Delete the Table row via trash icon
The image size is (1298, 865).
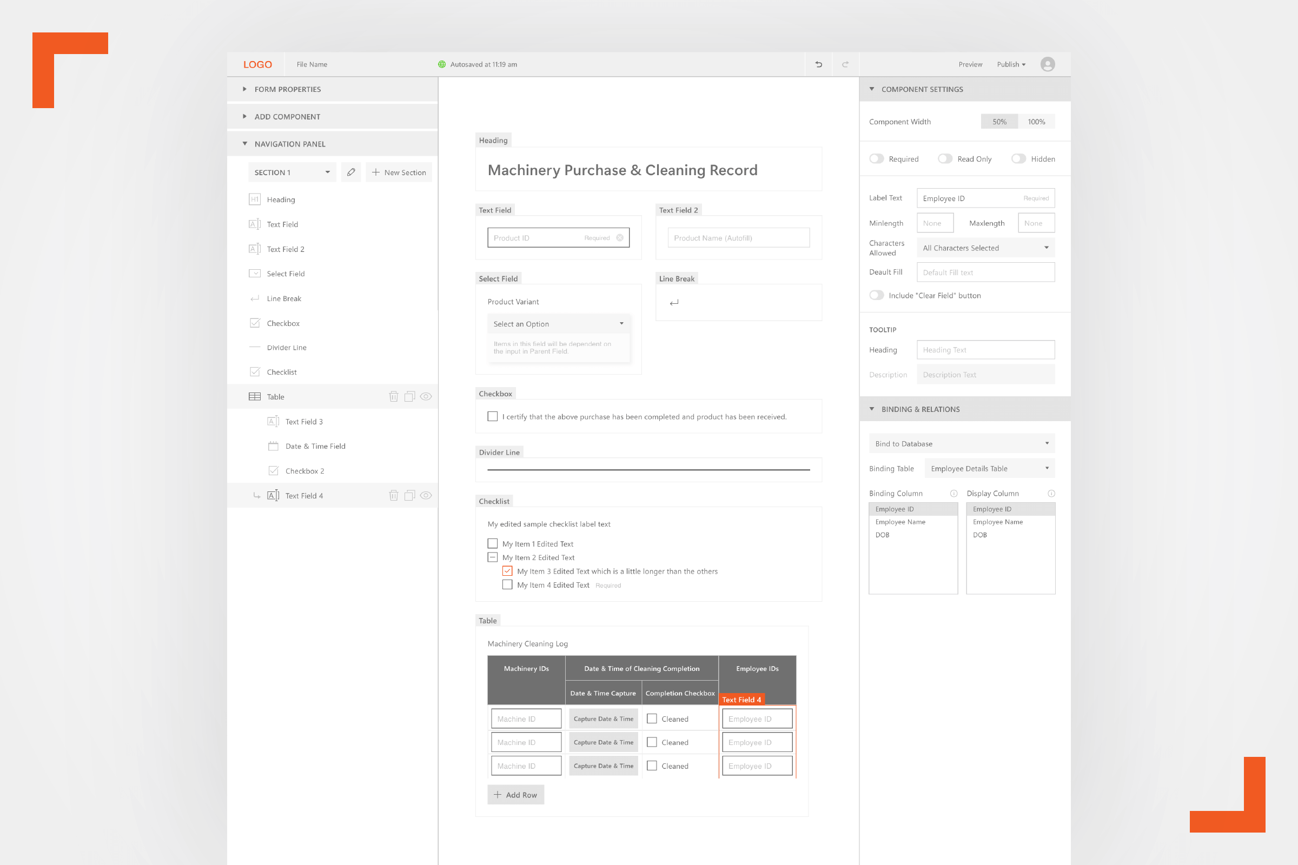(394, 397)
